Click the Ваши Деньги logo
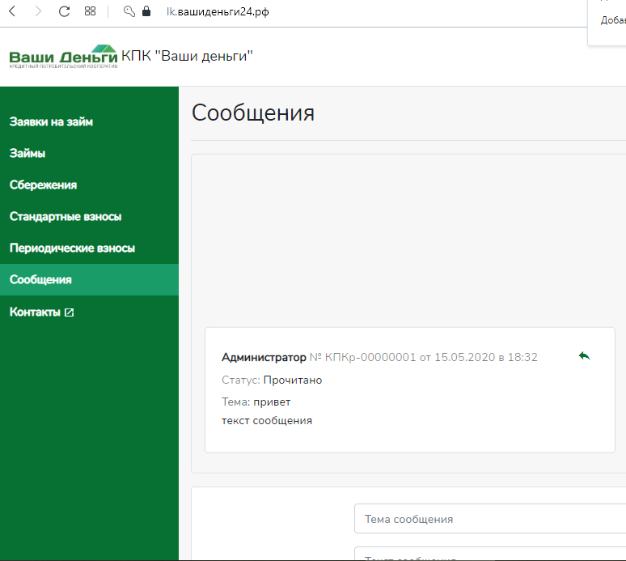 (63, 57)
